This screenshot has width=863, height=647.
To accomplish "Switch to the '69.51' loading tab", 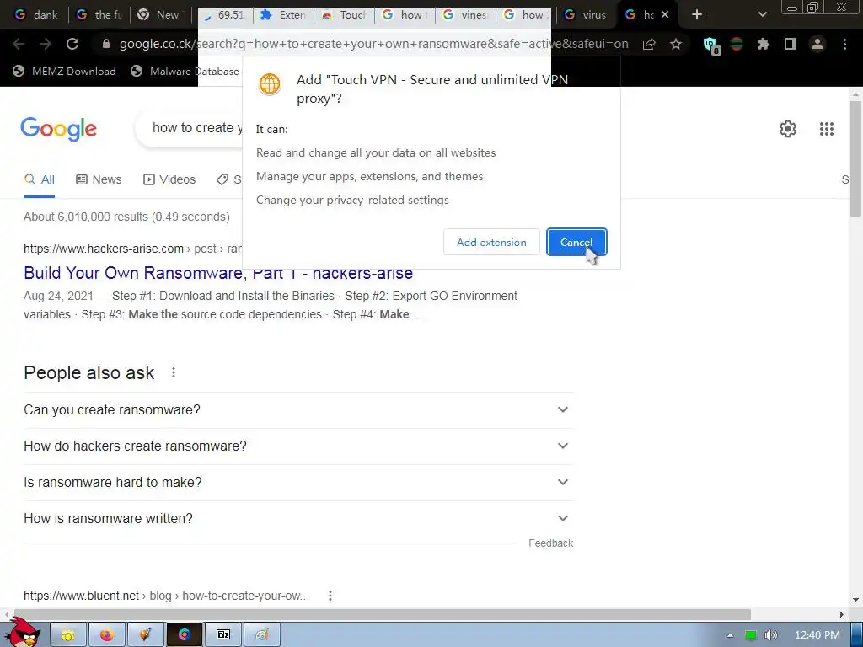I will (x=224, y=15).
